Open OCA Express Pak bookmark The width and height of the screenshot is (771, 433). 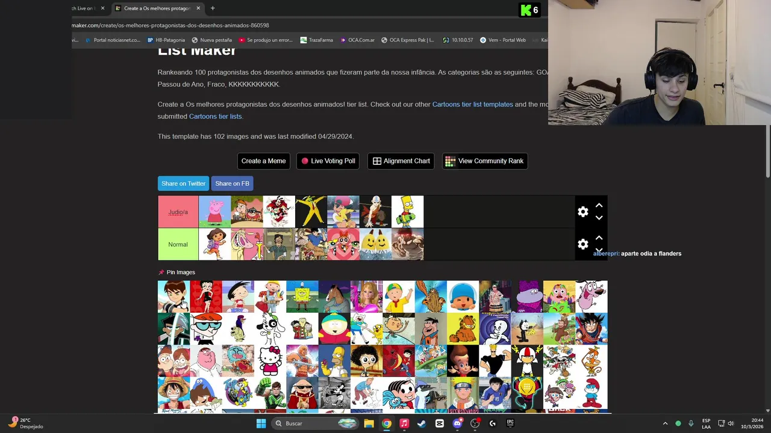[407, 40]
